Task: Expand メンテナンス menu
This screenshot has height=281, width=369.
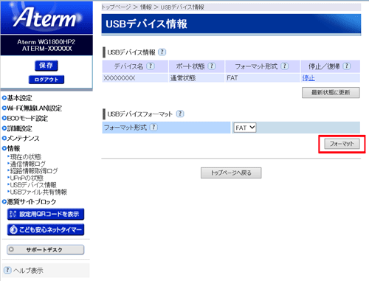Action: [x=21, y=139]
